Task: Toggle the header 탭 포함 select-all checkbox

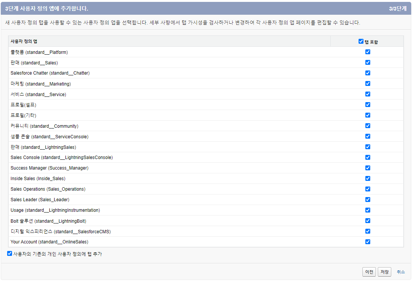Action: [x=361, y=41]
